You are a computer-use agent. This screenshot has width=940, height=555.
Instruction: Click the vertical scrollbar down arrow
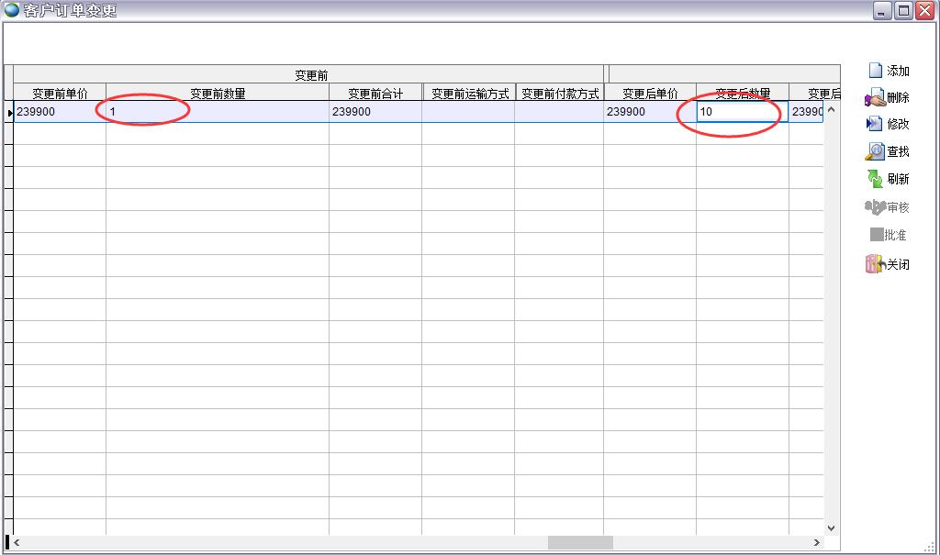(x=832, y=527)
